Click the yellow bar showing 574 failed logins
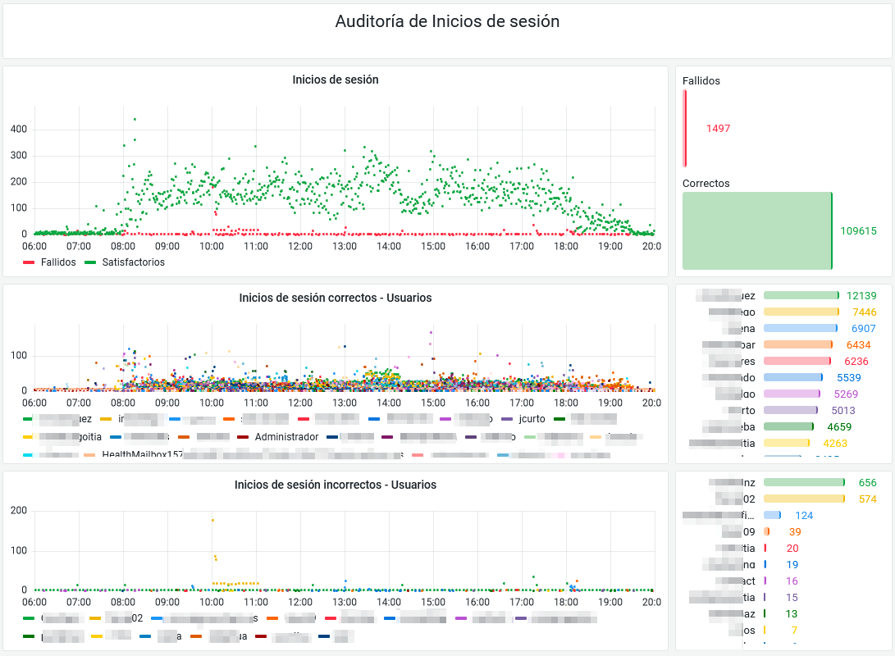This screenshot has width=895, height=656. click(x=803, y=499)
